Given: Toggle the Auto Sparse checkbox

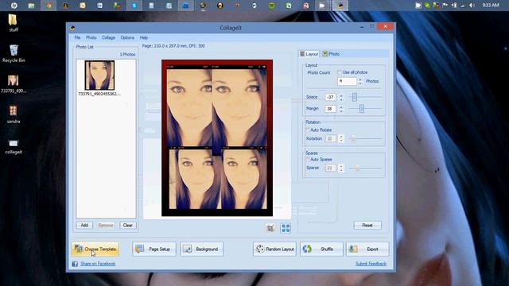Looking at the screenshot, I should [x=308, y=159].
